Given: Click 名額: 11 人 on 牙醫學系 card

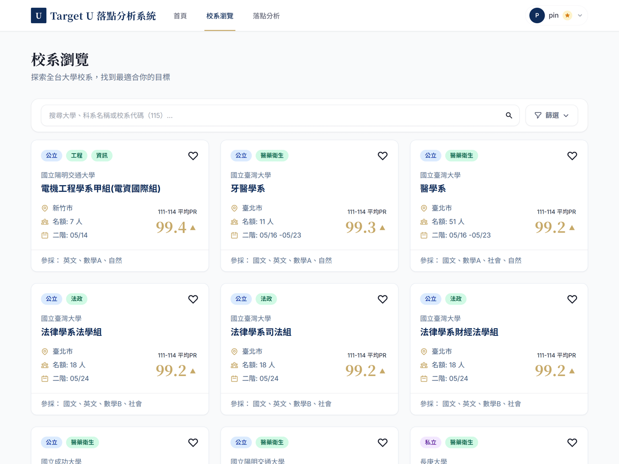Looking at the screenshot, I should coord(258,222).
